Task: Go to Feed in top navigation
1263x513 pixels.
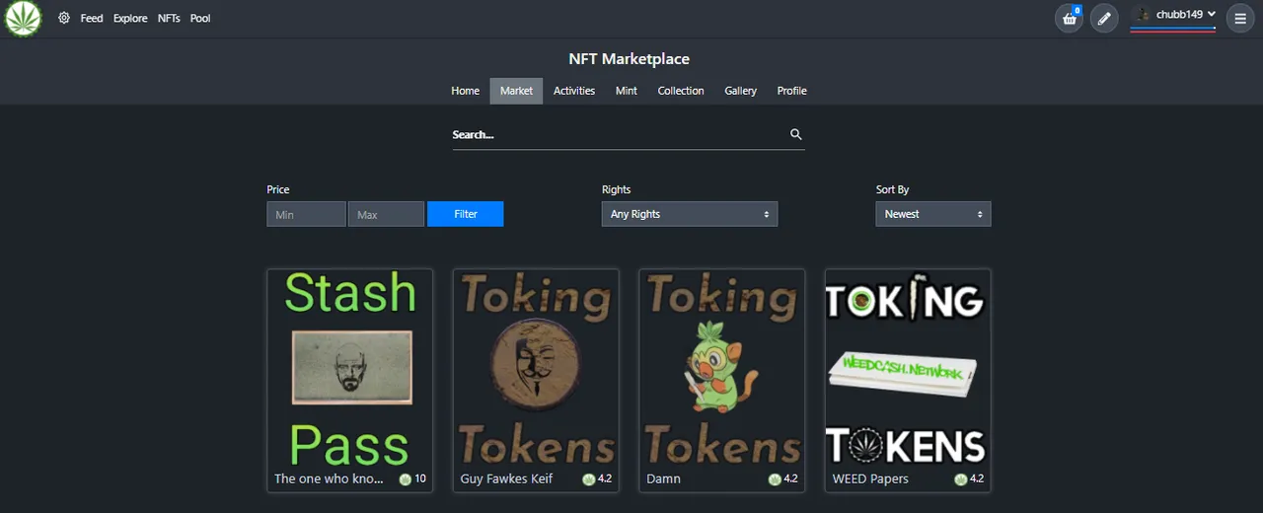Action: pos(92,18)
